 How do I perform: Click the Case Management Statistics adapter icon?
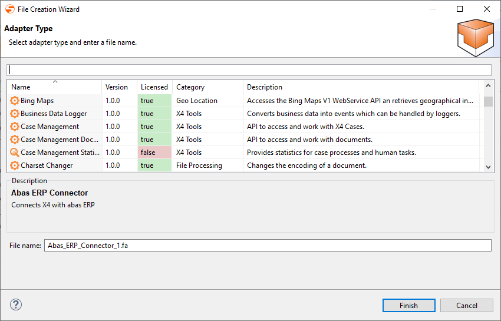pos(15,153)
